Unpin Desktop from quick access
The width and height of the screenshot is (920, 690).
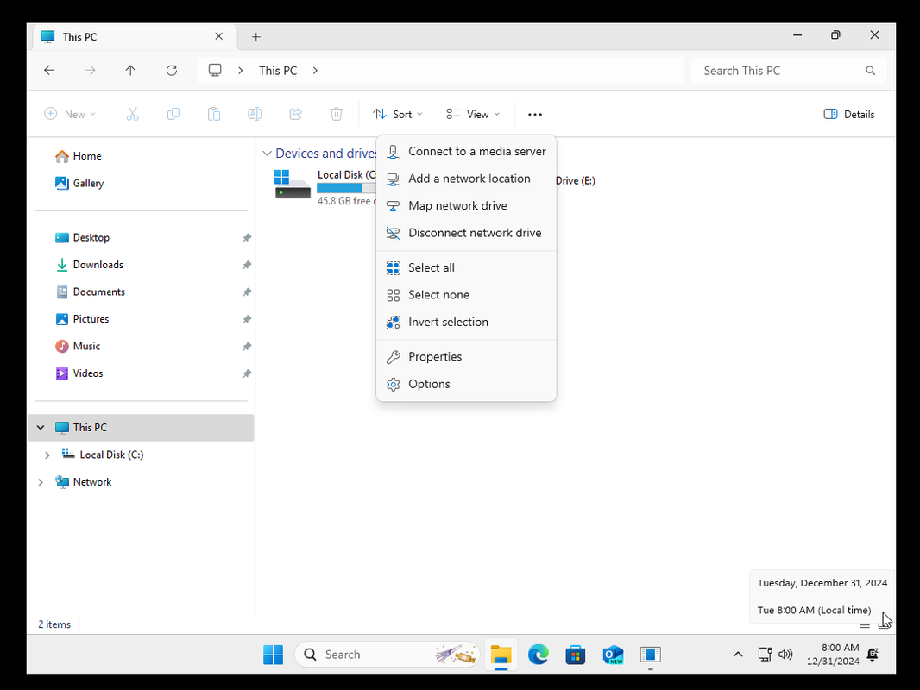click(x=247, y=238)
